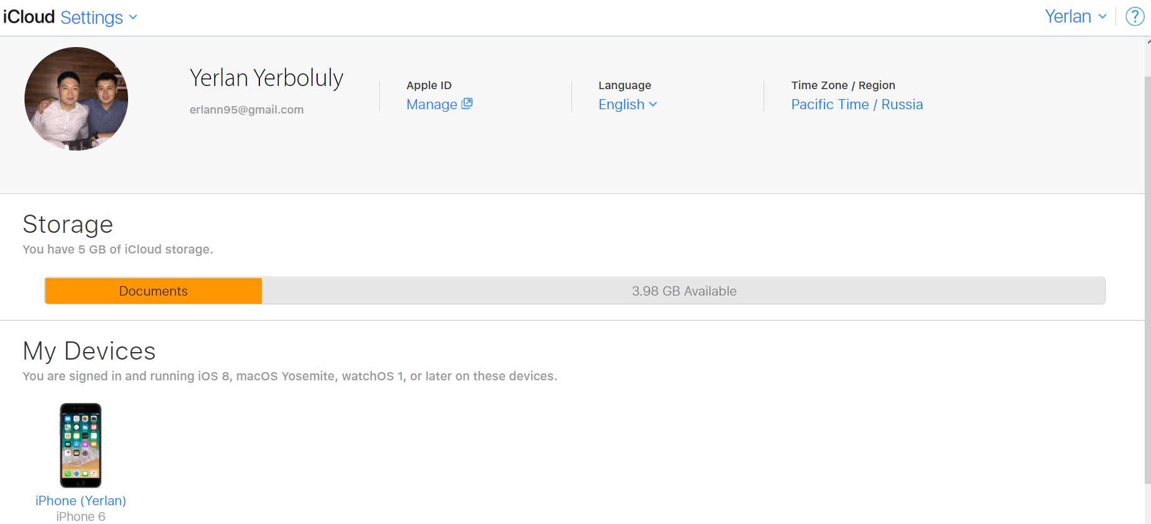The height and width of the screenshot is (524, 1151).
Task: Open the Manage Apple ID link
Action: coord(432,104)
